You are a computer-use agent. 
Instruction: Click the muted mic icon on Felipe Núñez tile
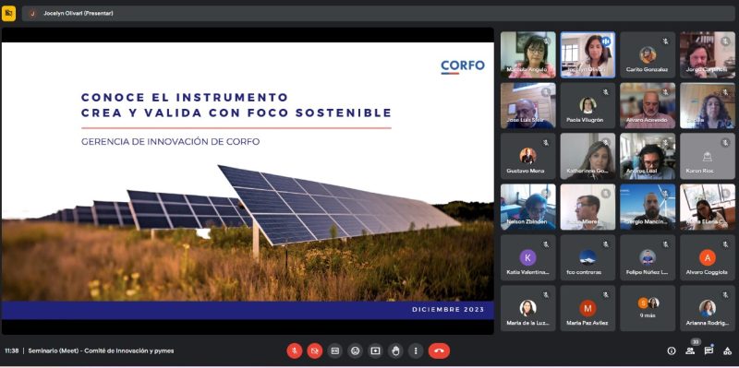click(665, 244)
